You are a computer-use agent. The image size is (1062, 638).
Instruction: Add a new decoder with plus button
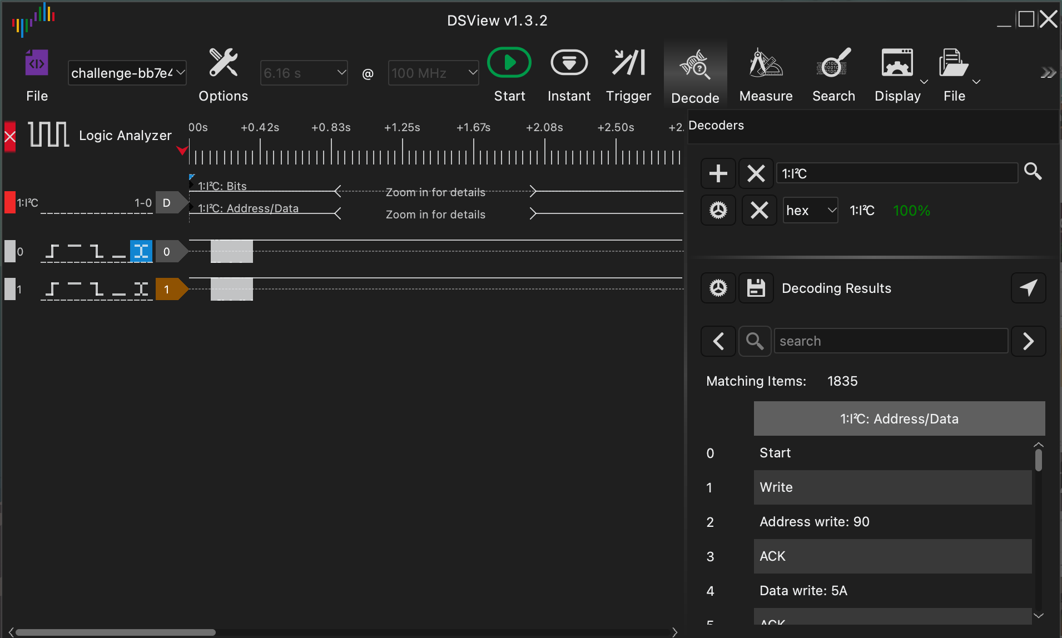tap(718, 173)
